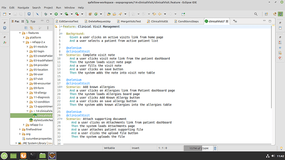Click the New Java Package icon

coord(90,14)
